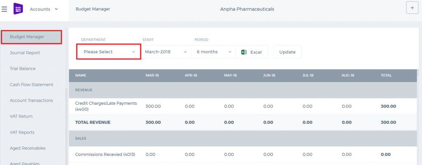Screen dimensions: 422x165
Task: Click Credit Charges APR-18 value 0.00
Action: pos(190,106)
